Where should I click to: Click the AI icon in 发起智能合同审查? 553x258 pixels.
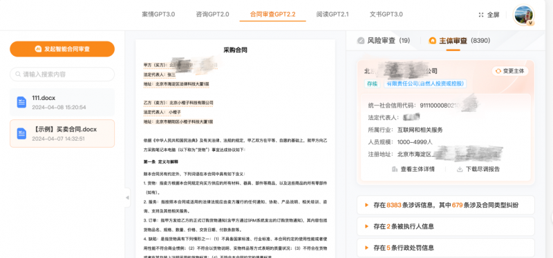coord(39,49)
